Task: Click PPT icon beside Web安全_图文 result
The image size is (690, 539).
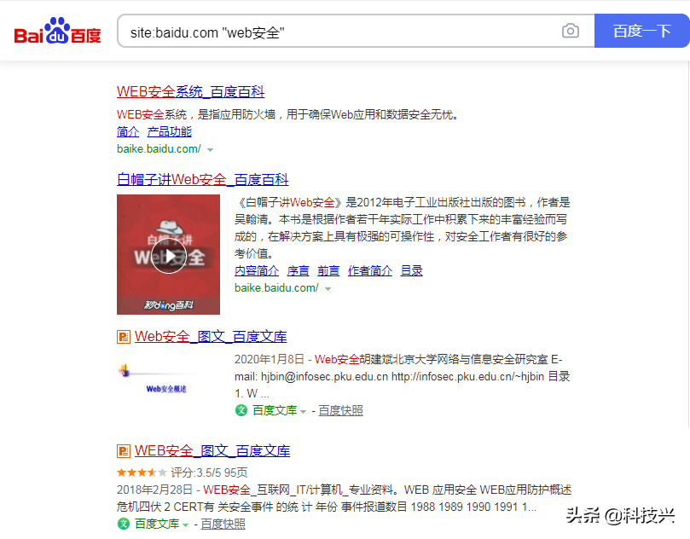Action: [124, 337]
